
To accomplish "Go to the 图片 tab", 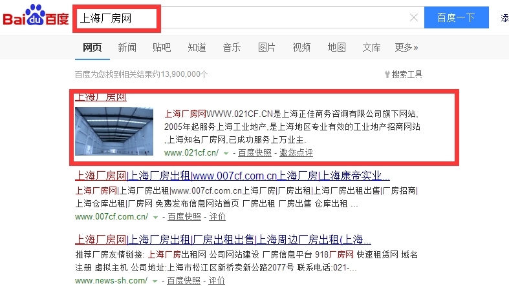I will tap(266, 48).
